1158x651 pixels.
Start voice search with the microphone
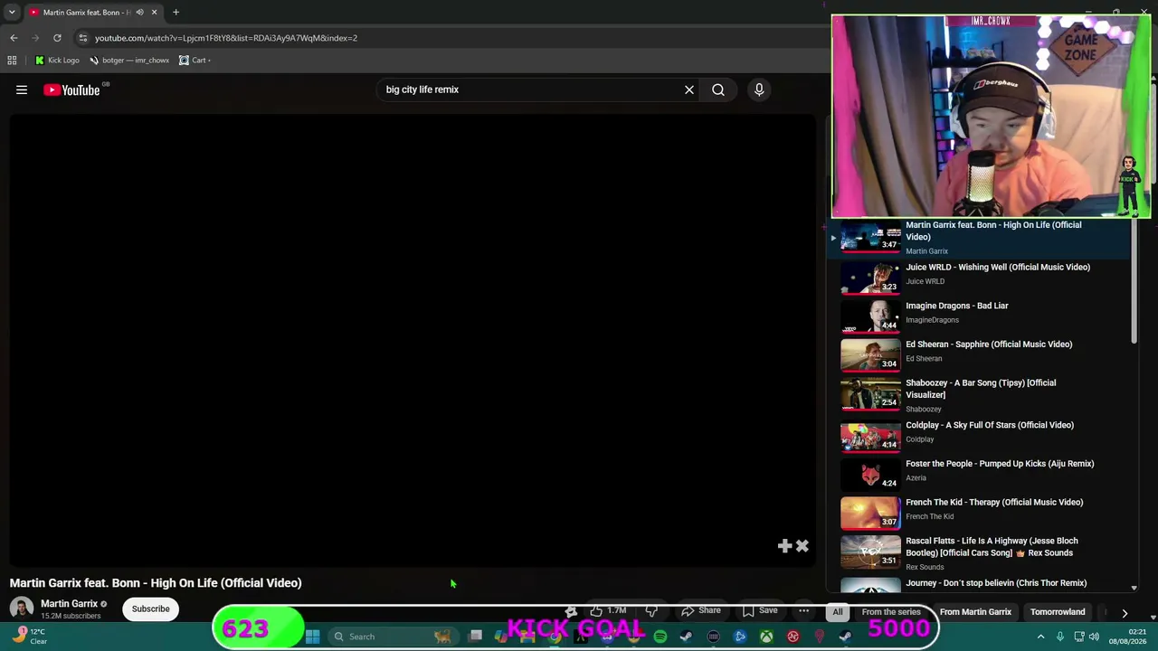click(759, 90)
